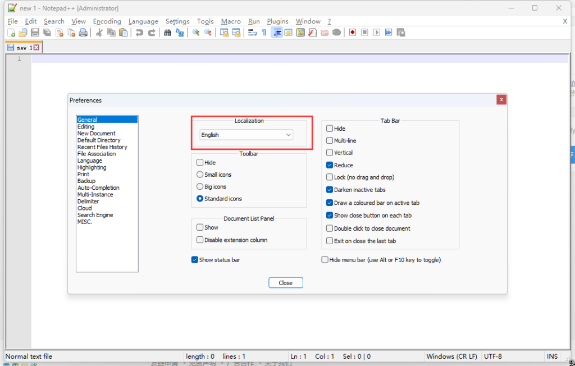Image resolution: width=575 pixels, height=366 pixels.
Task: Click the Cut scissors toolbar icon
Action: pyautogui.click(x=99, y=33)
